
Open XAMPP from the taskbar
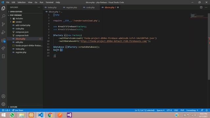coord(31,115)
